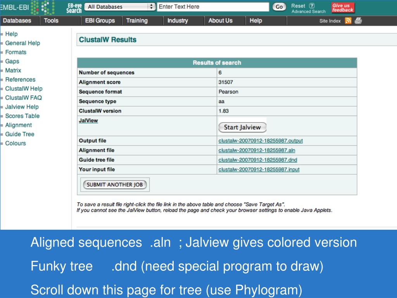Image resolution: width=397 pixels, height=298 pixels.
Task: Select the Sequence format value Pearson
Action: pyautogui.click(x=228, y=92)
